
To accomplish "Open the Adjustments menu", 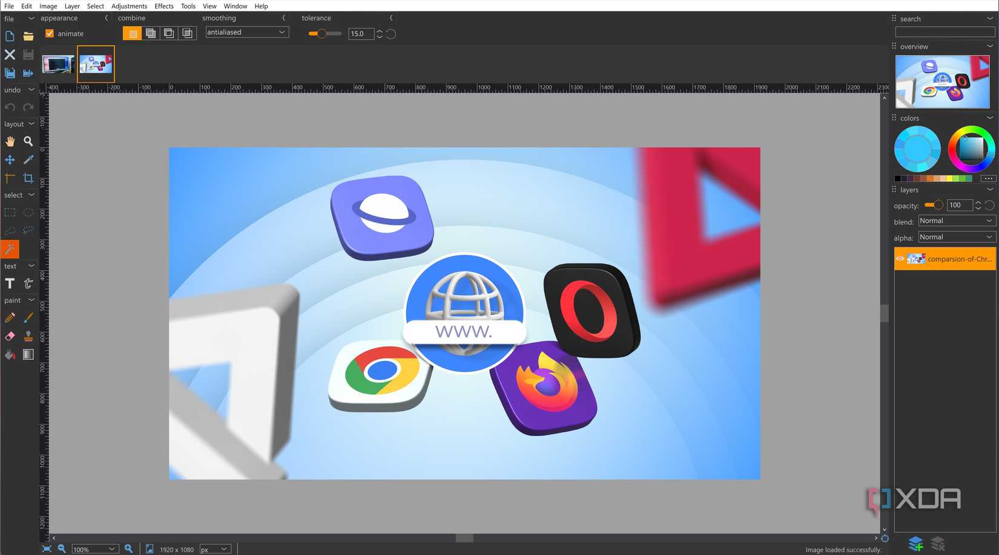I will click(129, 6).
